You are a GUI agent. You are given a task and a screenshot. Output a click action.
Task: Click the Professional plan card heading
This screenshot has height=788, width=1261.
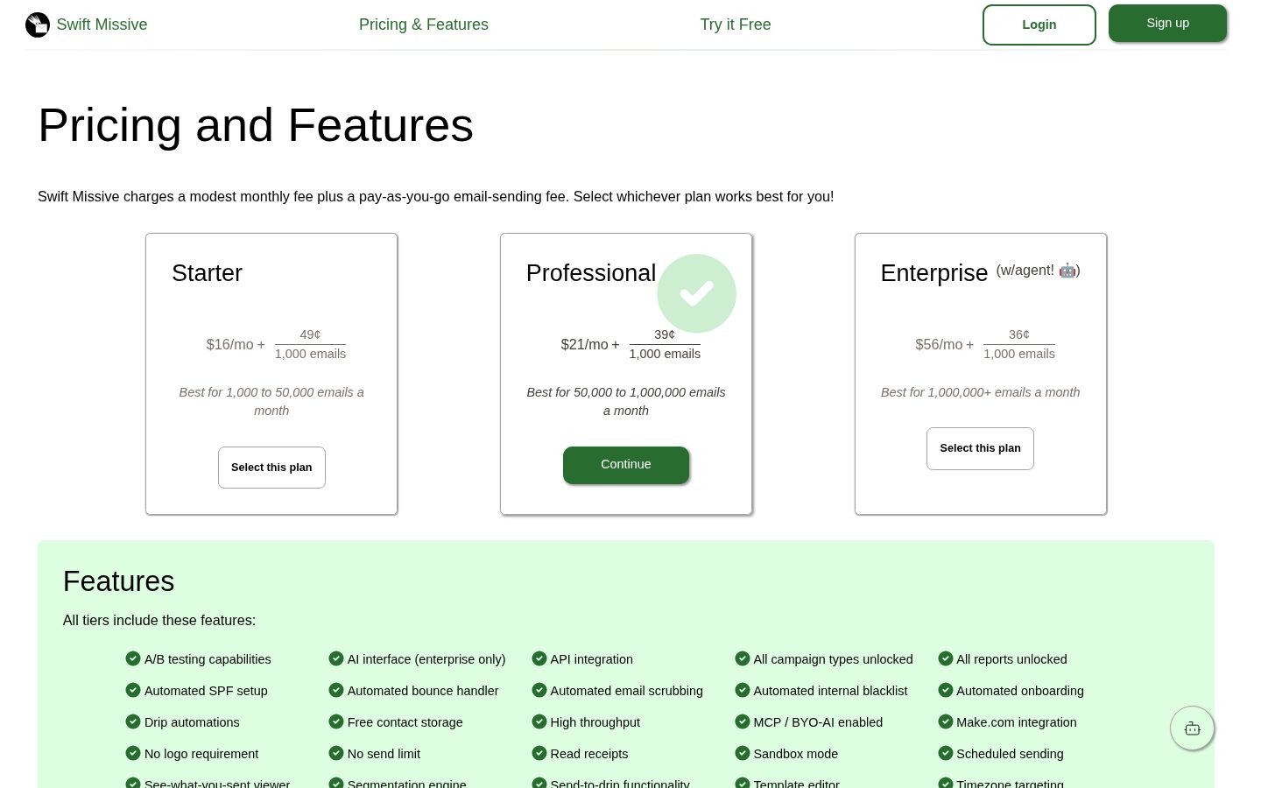tap(591, 273)
